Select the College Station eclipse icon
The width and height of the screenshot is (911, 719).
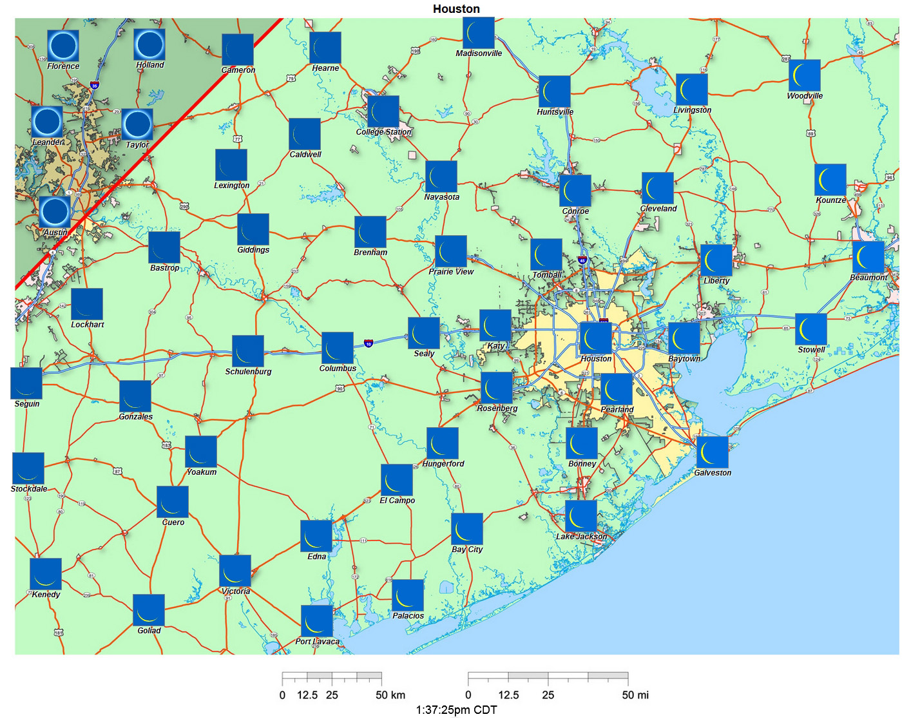(x=385, y=113)
